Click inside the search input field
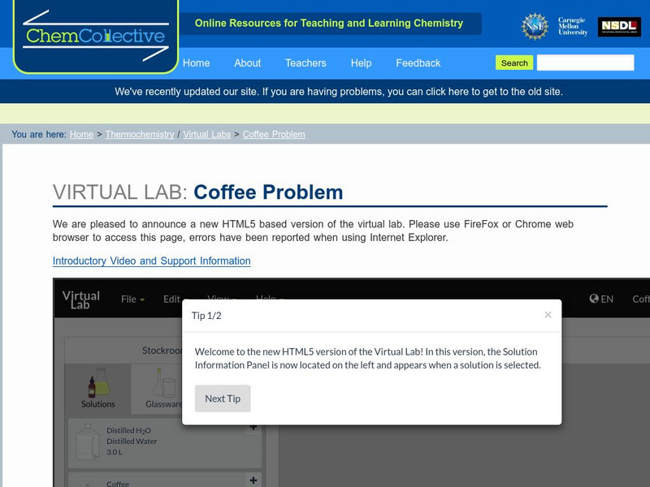Image resolution: width=650 pixels, height=487 pixels. click(587, 62)
